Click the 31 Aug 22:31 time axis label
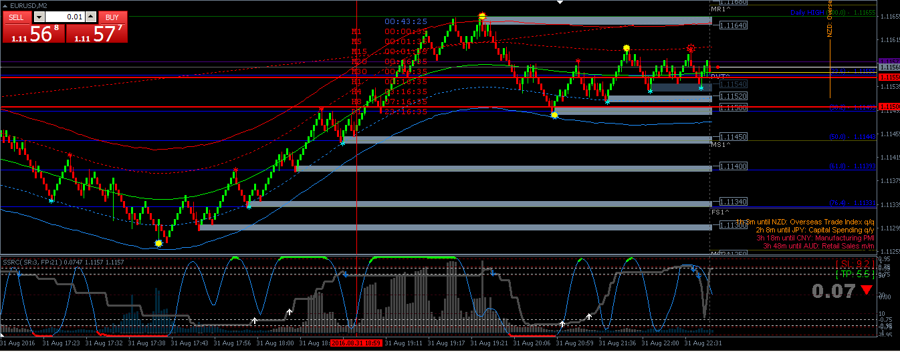This screenshot has height=352, width=900. (x=703, y=342)
